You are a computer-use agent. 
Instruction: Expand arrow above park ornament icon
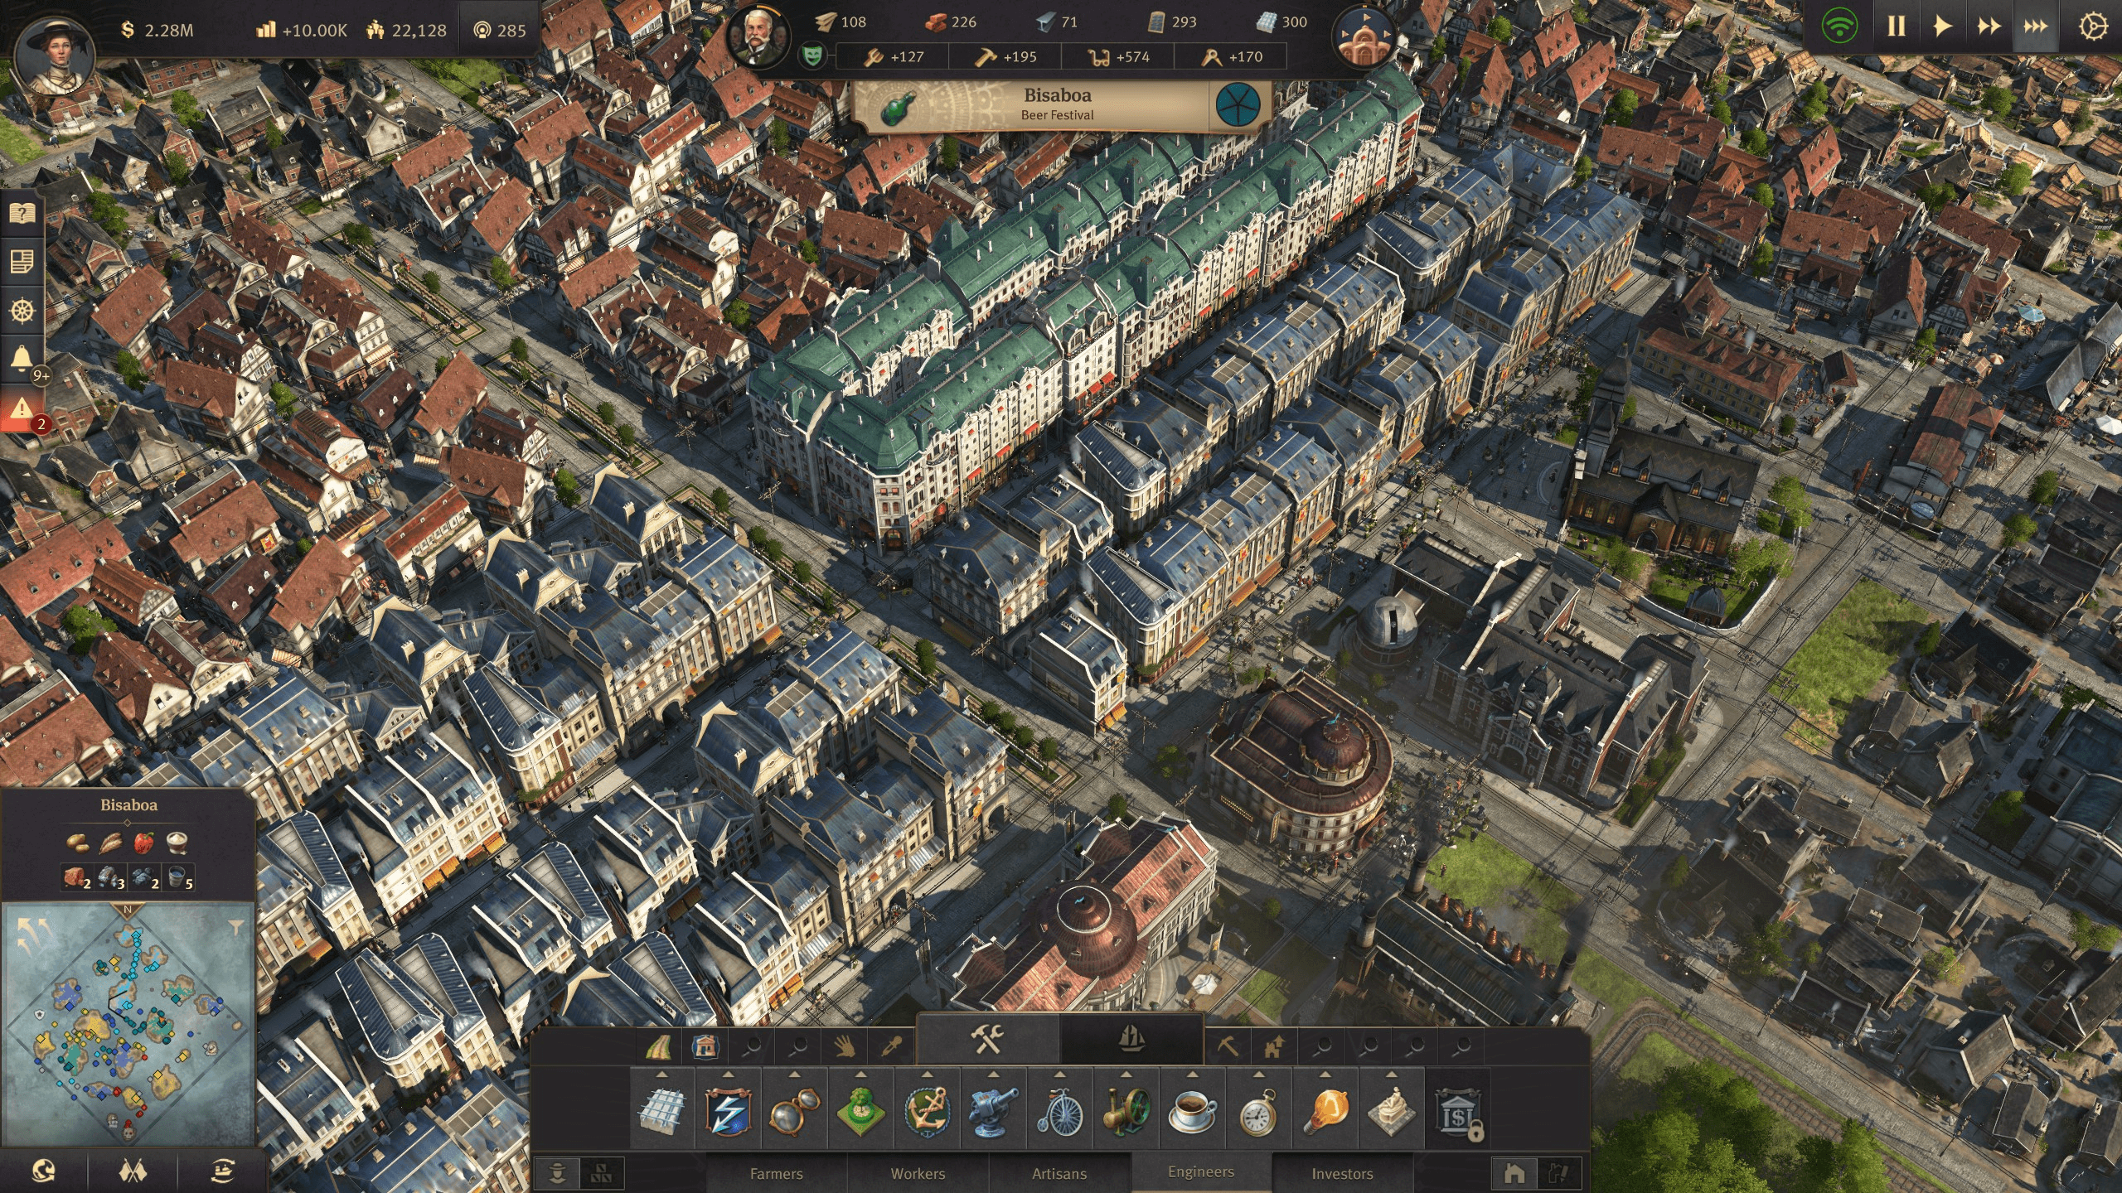point(860,1074)
